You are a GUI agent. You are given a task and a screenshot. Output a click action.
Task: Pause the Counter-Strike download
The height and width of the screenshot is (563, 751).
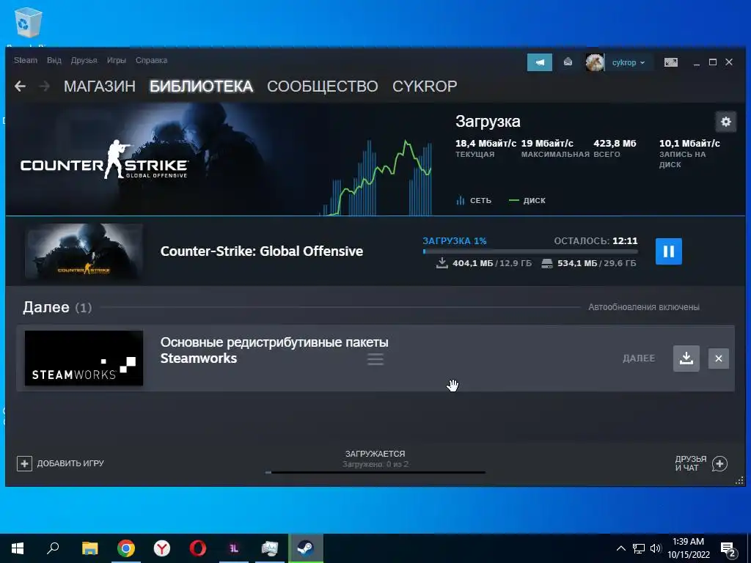669,251
